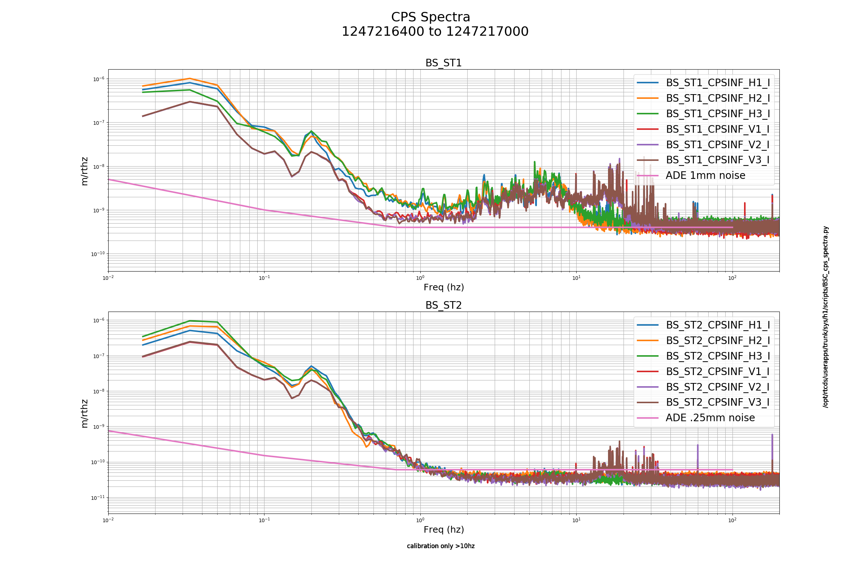
Task: Choose pink line swatch beside ADE .25mm noise
Action: coord(648,418)
